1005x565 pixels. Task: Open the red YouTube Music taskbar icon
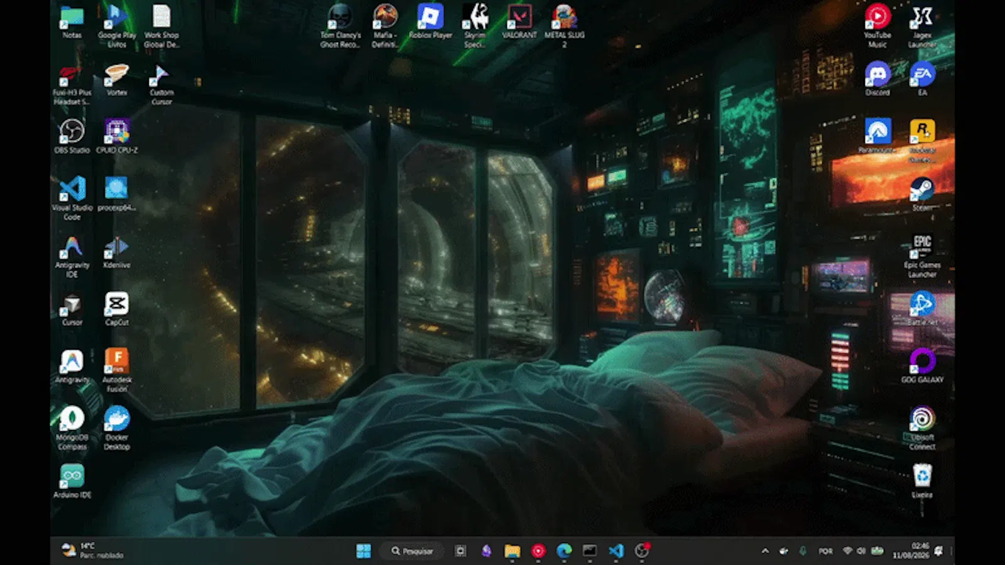point(538,551)
